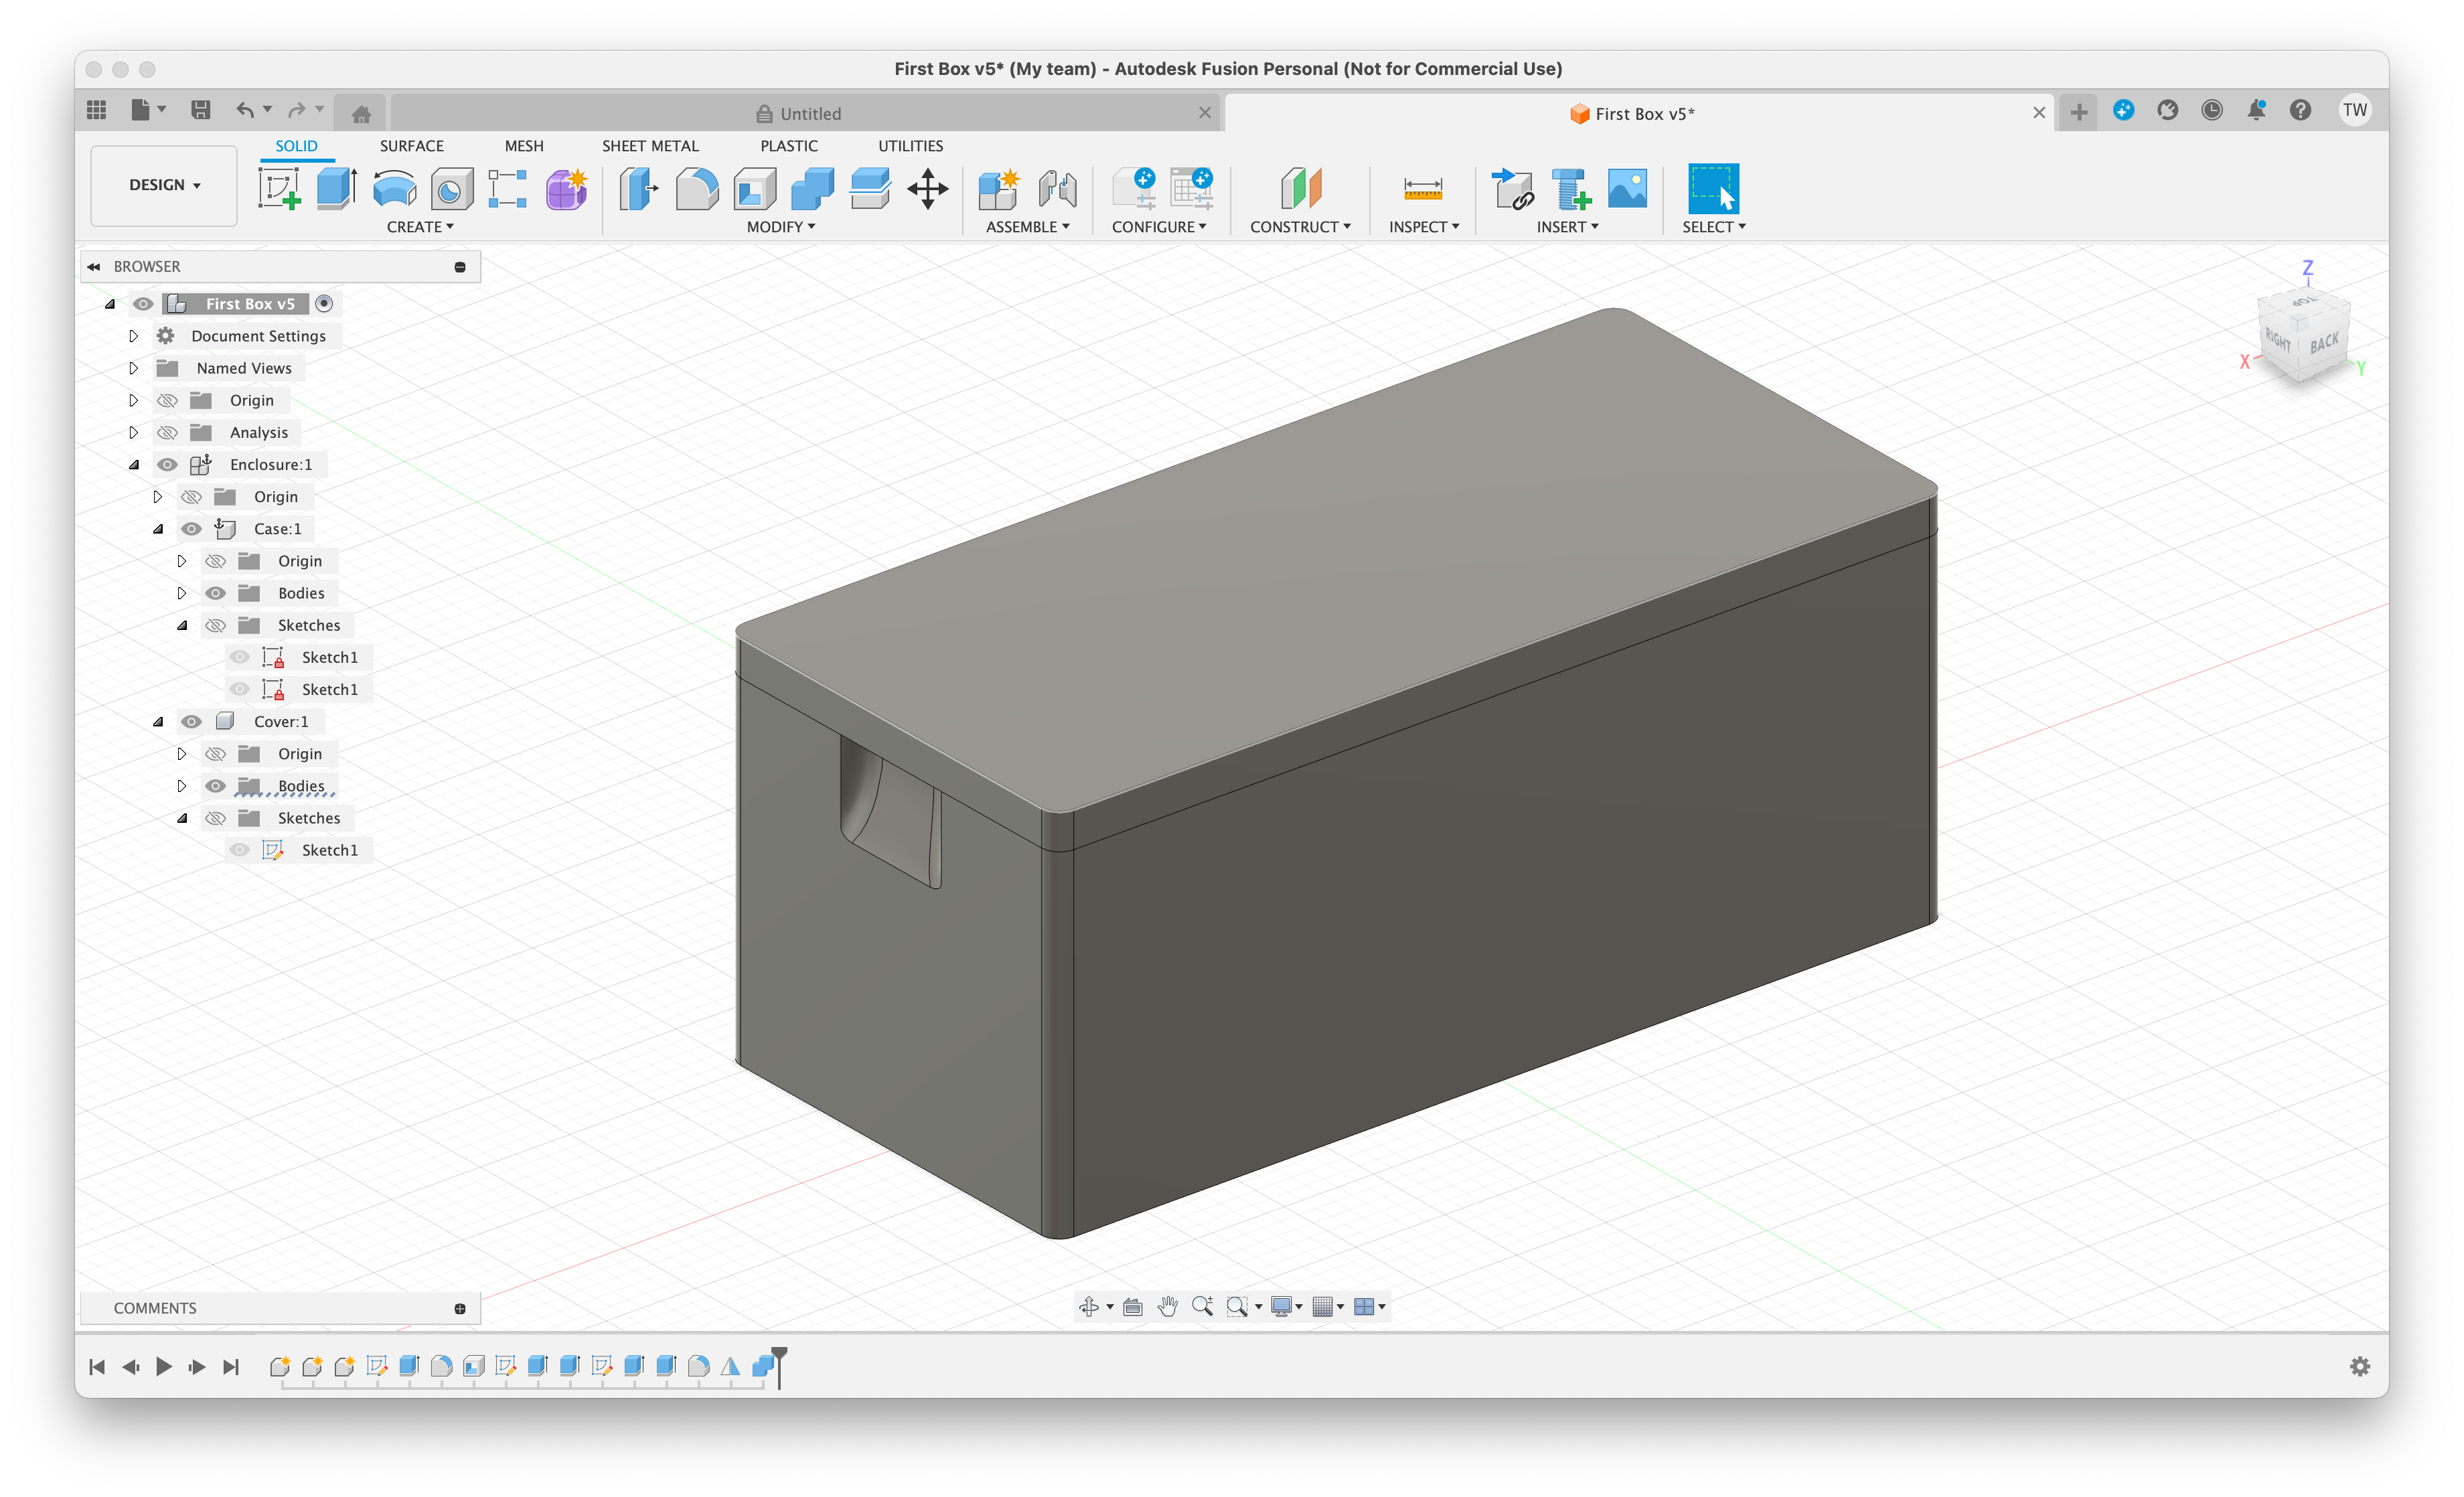Switch to the PLASTIC tab
Viewport: 2464px width, 1497px height.
(789, 146)
